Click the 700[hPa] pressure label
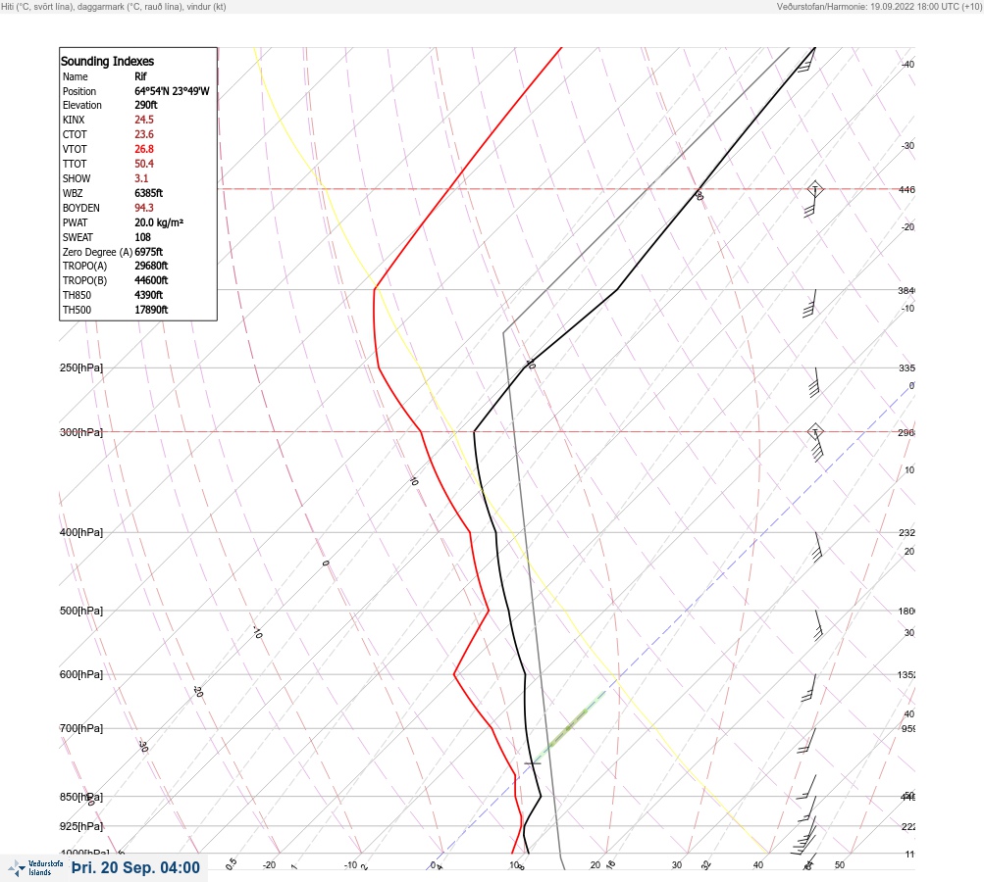The image size is (984, 882). pos(81,728)
